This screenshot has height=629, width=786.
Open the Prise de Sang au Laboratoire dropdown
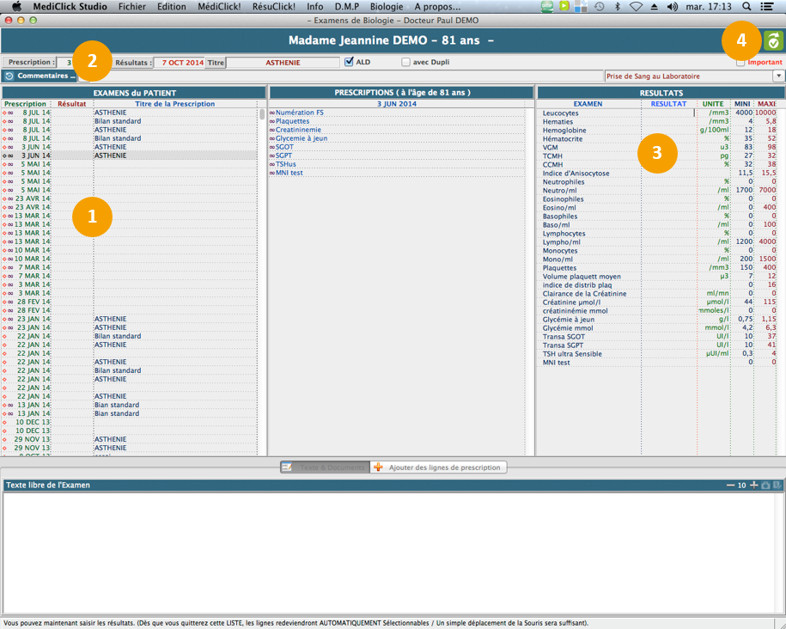(779, 76)
